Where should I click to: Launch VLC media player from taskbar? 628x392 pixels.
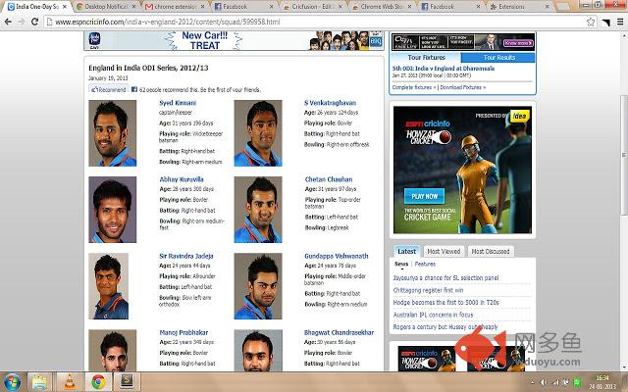click(69, 382)
